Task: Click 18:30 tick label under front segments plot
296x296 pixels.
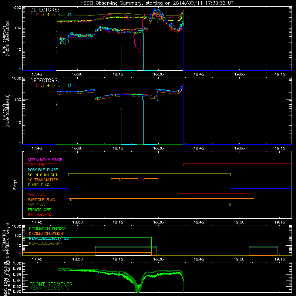Action: click(x=158, y=74)
